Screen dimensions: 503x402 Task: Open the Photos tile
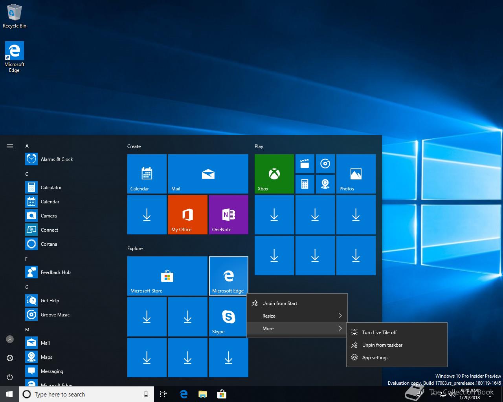point(356,174)
